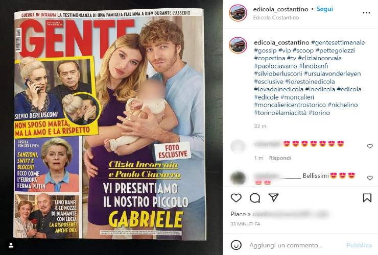Like the post with the heart icon
This screenshot has height=255, width=378.
point(236,198)
